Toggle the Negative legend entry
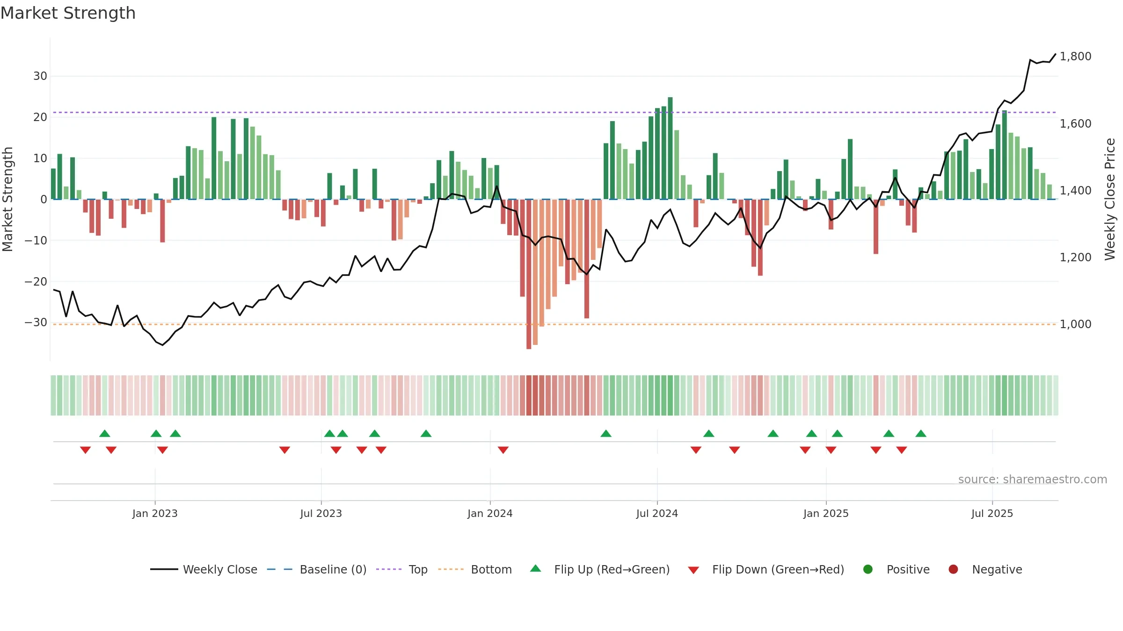Viewport: 1123px width, 631px height. (985, 569)
